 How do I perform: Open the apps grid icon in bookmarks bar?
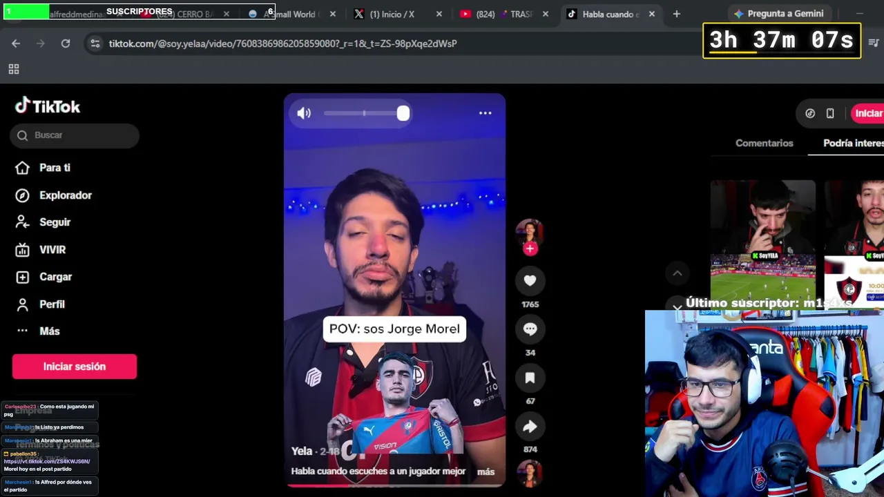13,69
